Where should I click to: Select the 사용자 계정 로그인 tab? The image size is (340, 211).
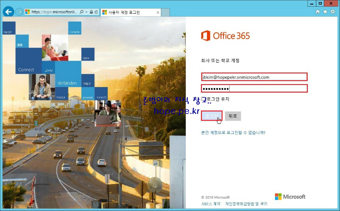131,12
